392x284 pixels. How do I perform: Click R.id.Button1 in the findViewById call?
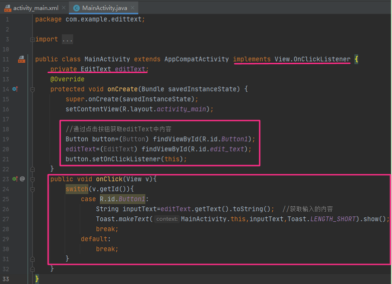pos(225,139)
